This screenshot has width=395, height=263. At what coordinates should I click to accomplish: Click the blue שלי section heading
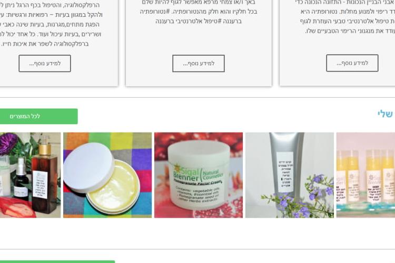point(386,114)
